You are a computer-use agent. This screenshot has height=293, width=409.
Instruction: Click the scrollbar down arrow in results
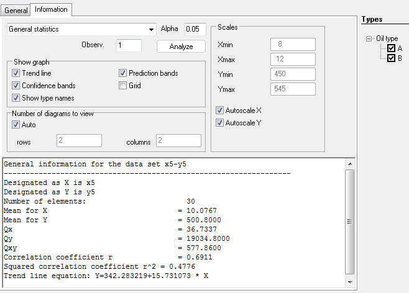(x=349, y=282)
